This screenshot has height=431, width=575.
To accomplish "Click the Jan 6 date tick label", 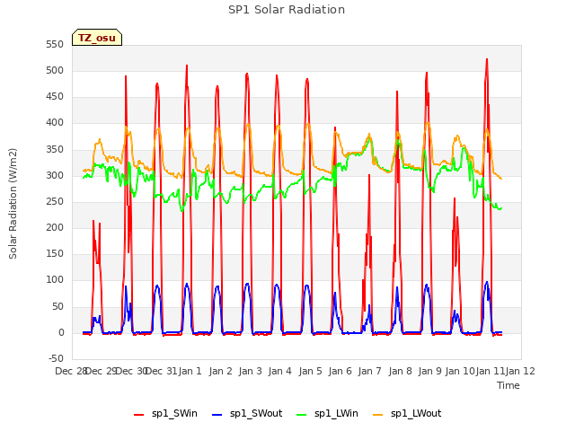I will click(x=340, y=371).
